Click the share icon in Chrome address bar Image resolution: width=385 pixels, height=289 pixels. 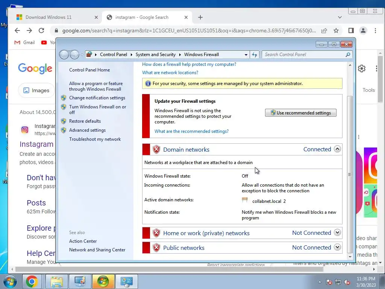point(324,30)
